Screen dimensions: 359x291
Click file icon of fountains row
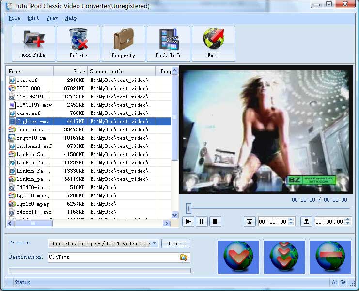pyautogui.click(x=12, y=129)
